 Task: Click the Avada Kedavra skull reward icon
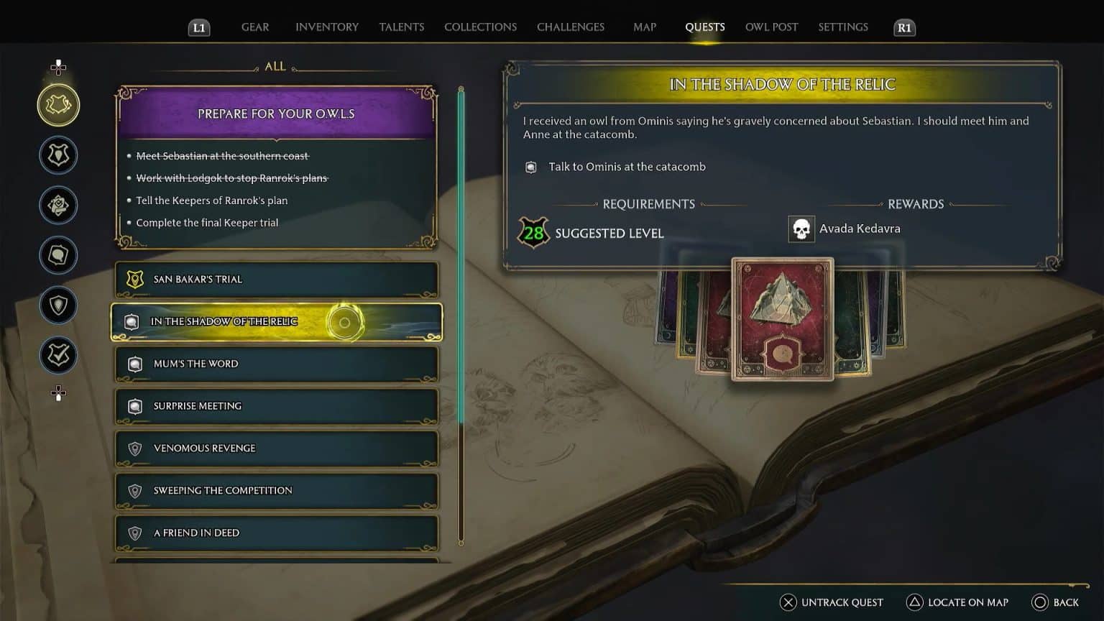tap(801, 229)
